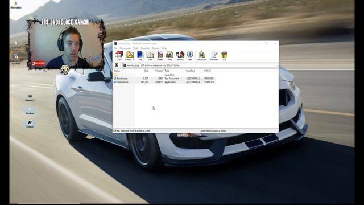Launch the Wizard tool
Image resolution: width=364 pixels, height=205 pixels.
tap(180, 56)
